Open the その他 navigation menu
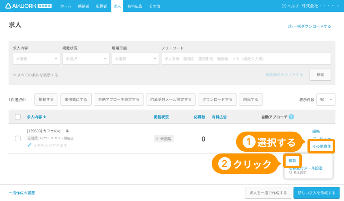The height and width of the screenshot is (201, 344). [x=155, y=6]
